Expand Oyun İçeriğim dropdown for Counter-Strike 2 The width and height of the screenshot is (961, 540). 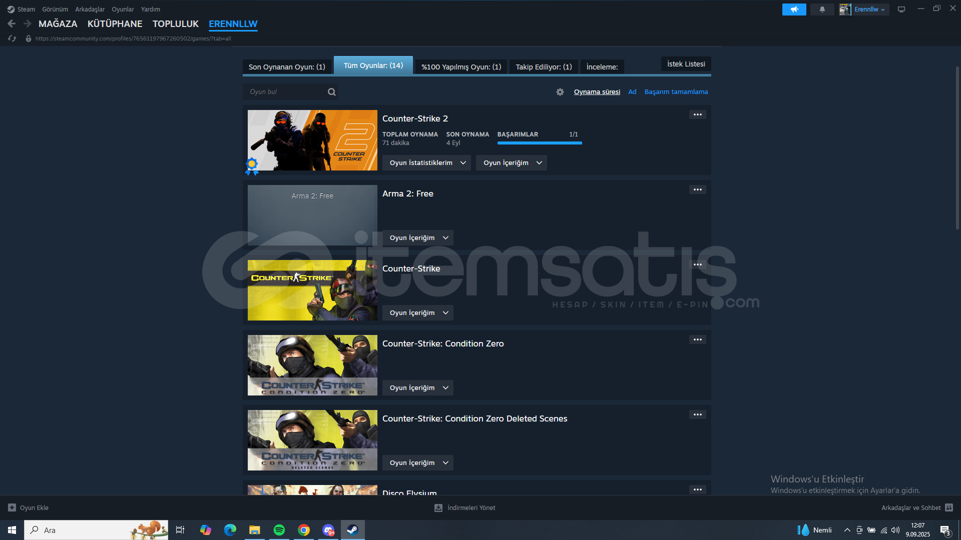point(512,163)
